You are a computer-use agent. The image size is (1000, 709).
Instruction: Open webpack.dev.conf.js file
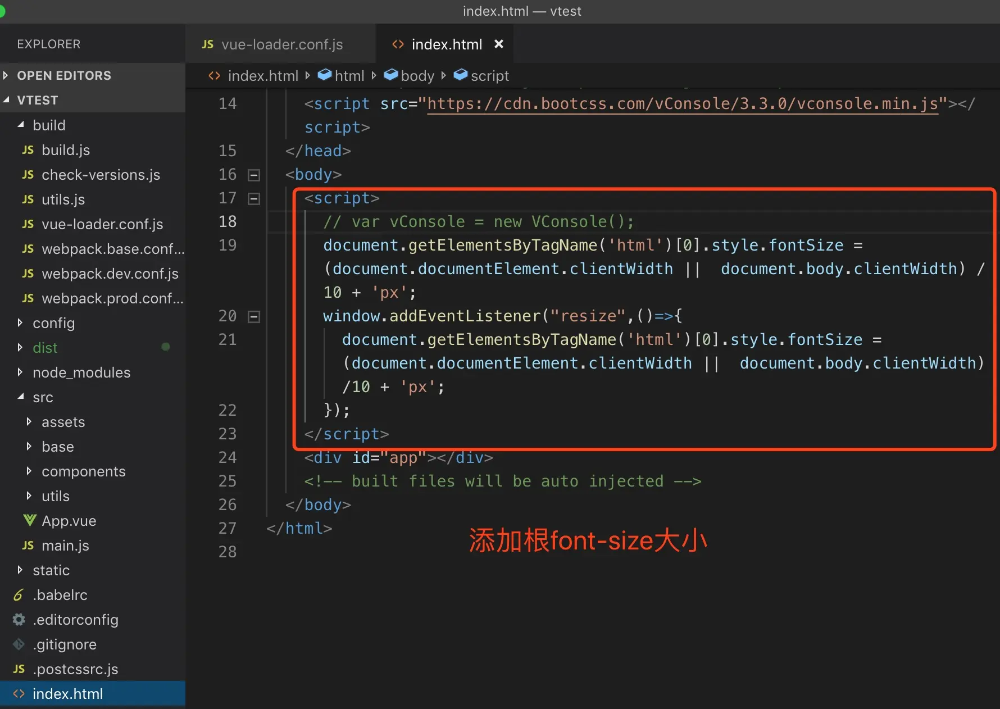click(110, 274)
